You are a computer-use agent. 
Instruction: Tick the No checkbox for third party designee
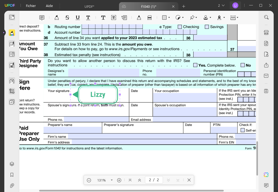(243, 65)
